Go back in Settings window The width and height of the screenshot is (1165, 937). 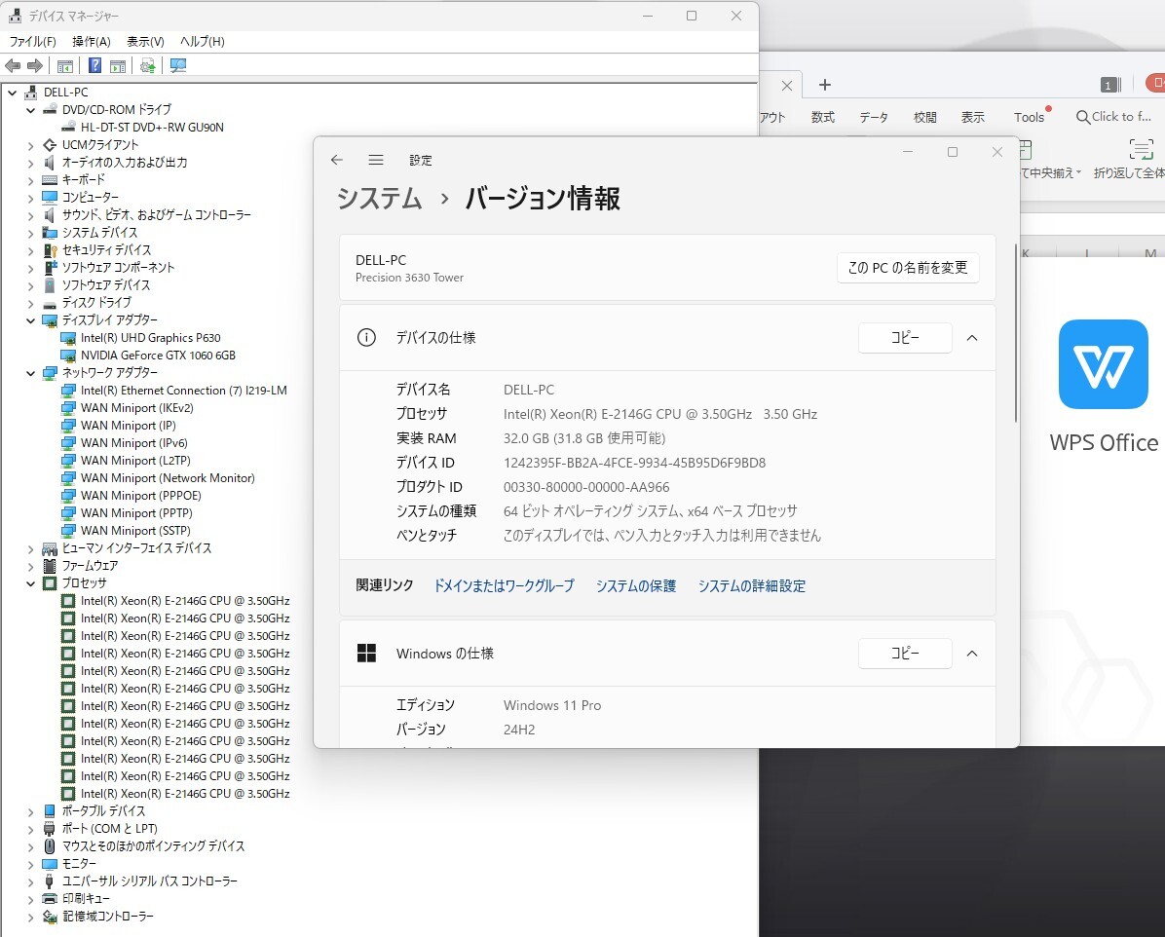[x=337, y=160]
